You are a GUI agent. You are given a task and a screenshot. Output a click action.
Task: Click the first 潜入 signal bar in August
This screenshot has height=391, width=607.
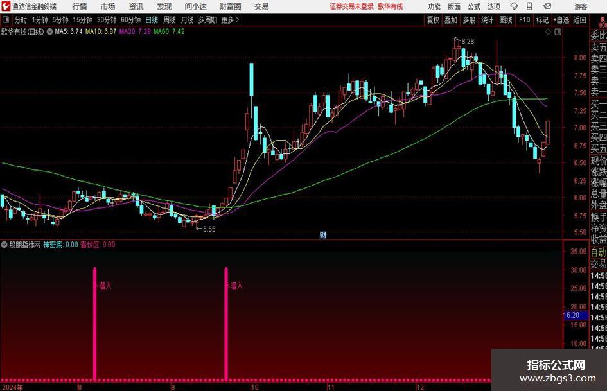[95, 324]
